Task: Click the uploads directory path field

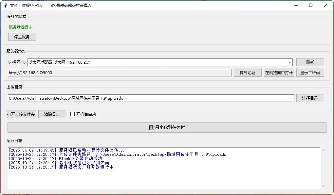Action: pos(151,98)
